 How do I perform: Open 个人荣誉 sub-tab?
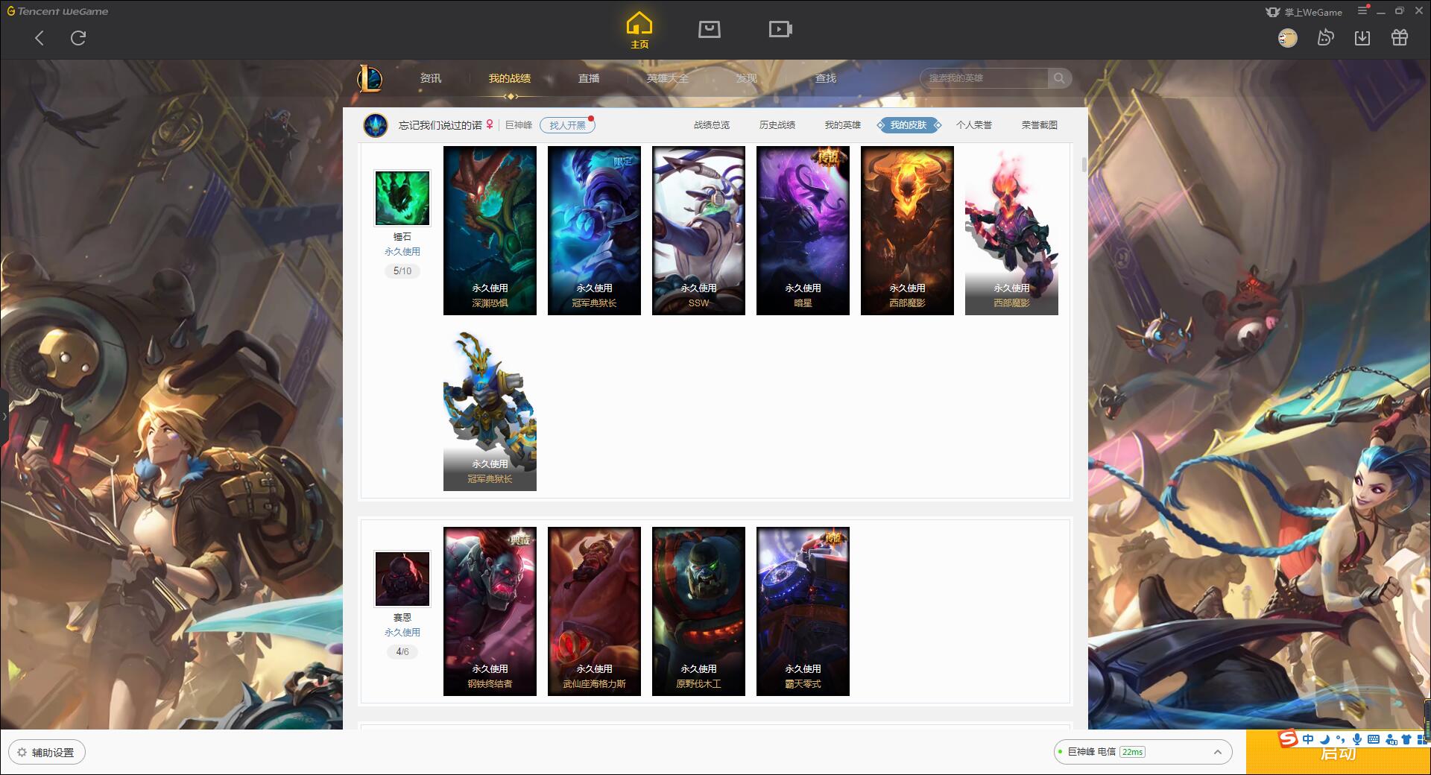click(x=974, y=125)
